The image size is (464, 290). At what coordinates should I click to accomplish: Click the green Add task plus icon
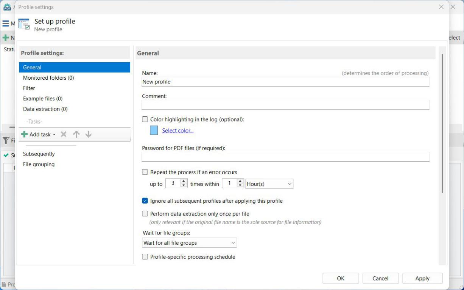point(25,134)
